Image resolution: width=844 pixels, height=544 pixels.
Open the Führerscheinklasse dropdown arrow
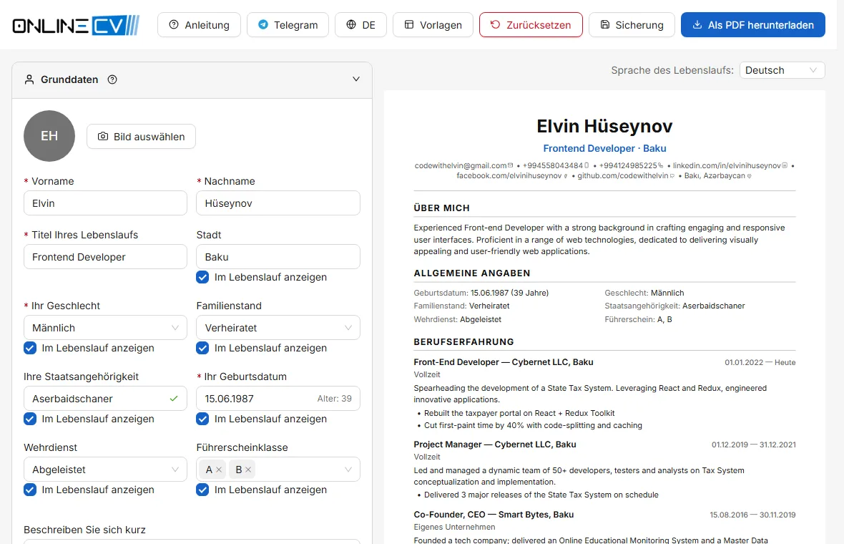pyautogui.click(x=348, y=470)
